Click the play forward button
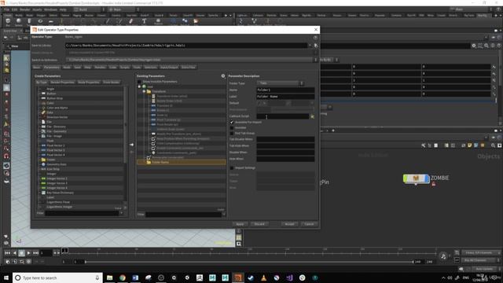The height and width of the screenshot is (283, 503). [28, 253]
